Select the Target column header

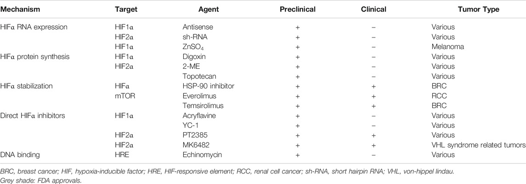tap(125, 9)
